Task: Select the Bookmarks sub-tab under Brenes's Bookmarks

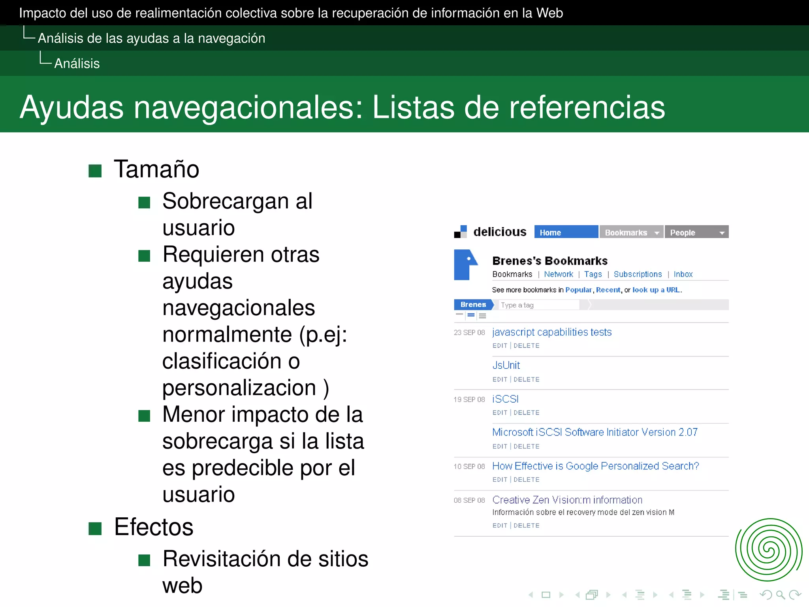Action: (x=512, y=274)
